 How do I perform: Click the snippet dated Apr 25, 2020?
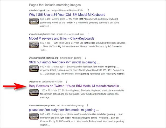pyautogui.click(x=80, y=23)
